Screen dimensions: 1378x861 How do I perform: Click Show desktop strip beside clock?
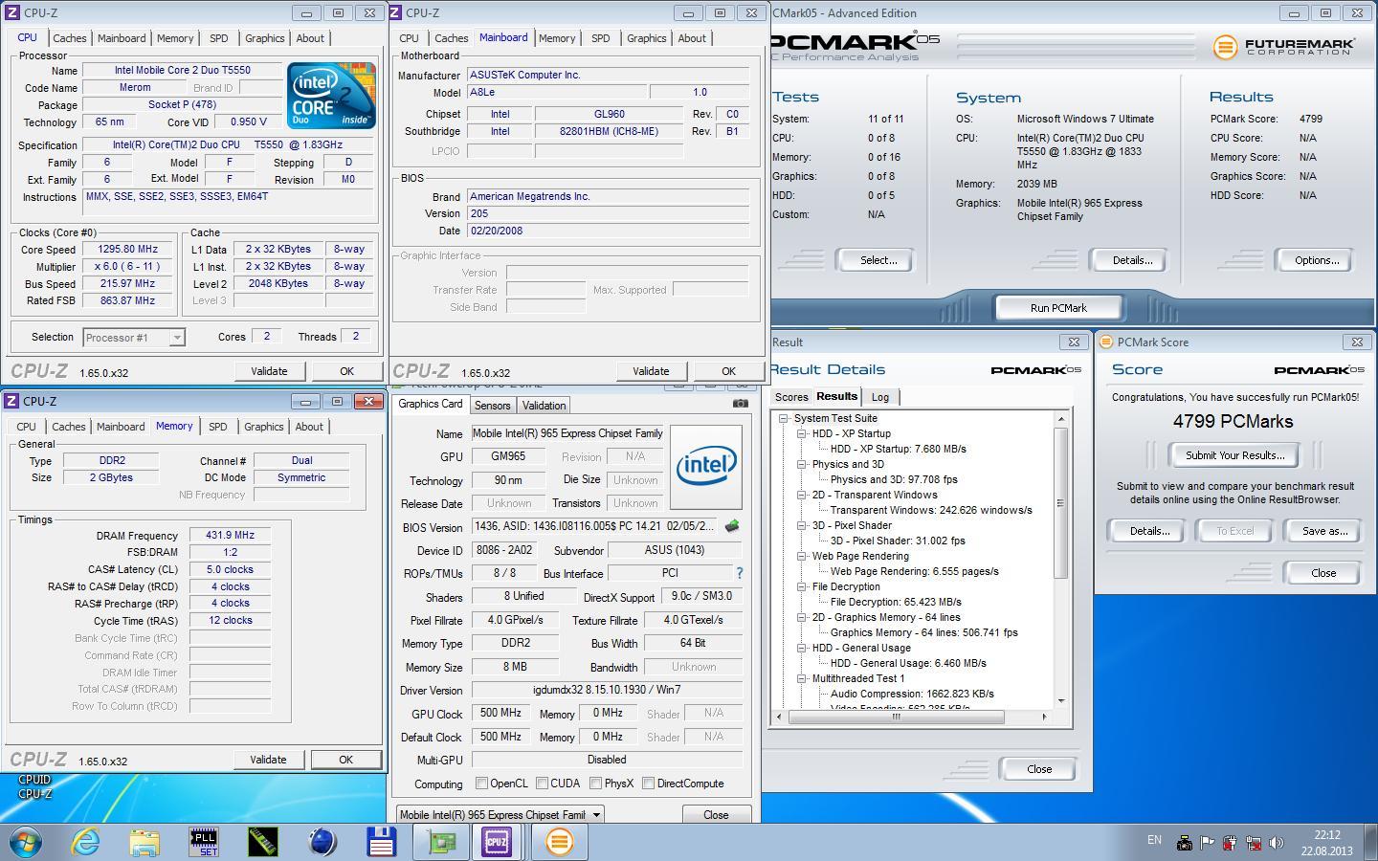pos(1371,842)
